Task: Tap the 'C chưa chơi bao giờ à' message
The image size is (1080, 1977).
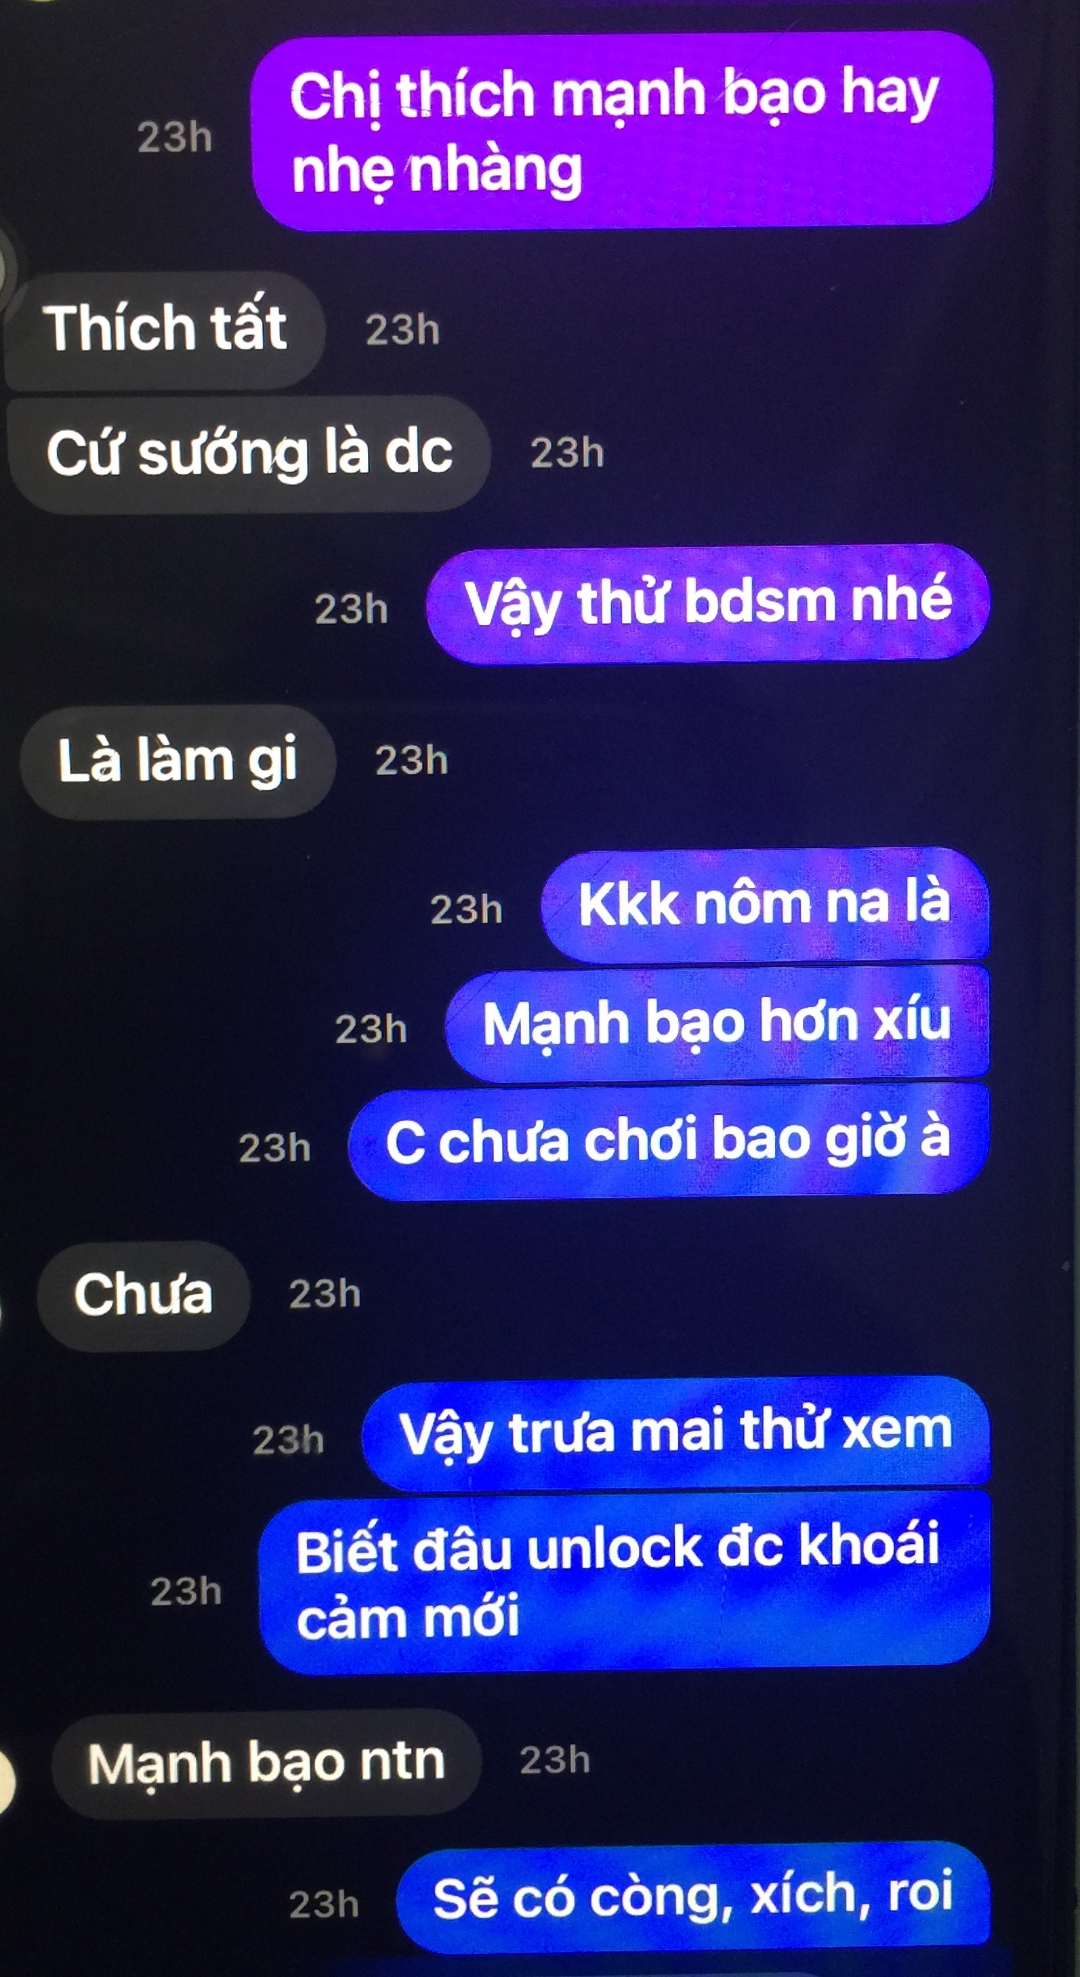Action: [668, 1141]
